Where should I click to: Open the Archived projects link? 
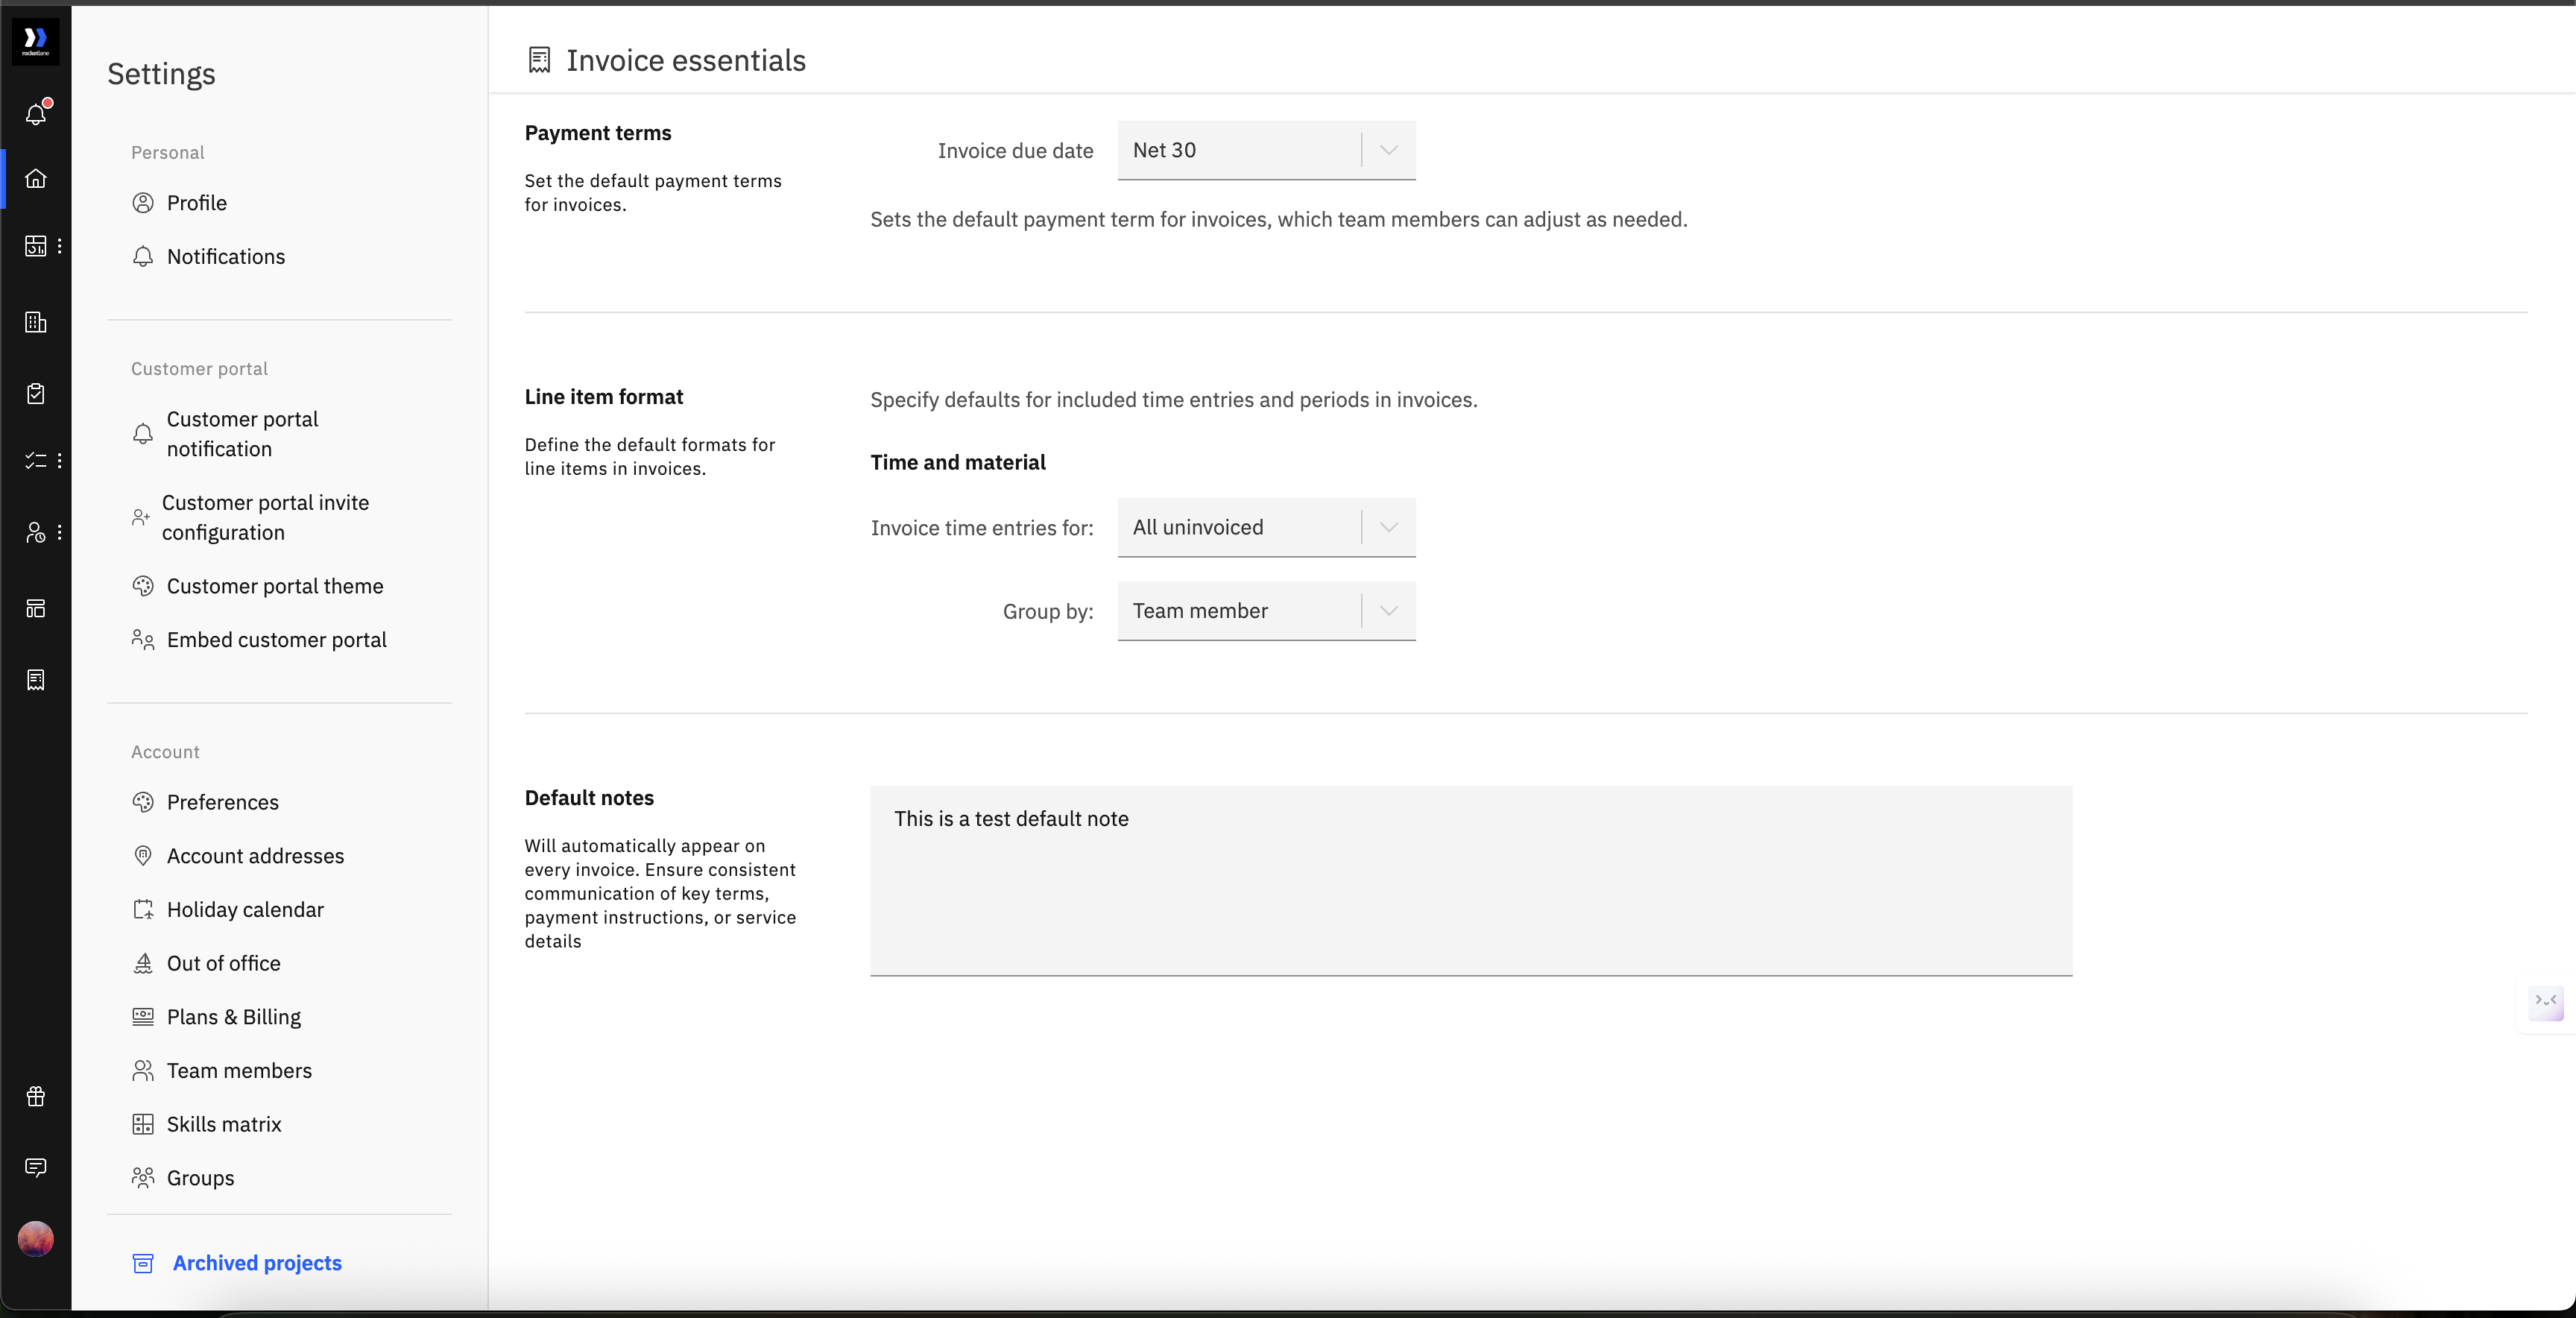pos(257,1263)
